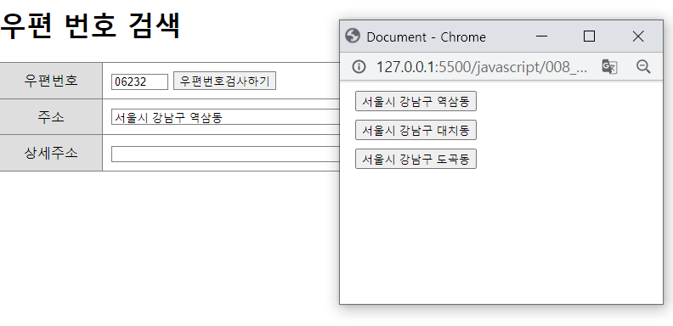Click the globe favicon in popup title bar
This screenshot has width=673, height=326.
[352, 37]
